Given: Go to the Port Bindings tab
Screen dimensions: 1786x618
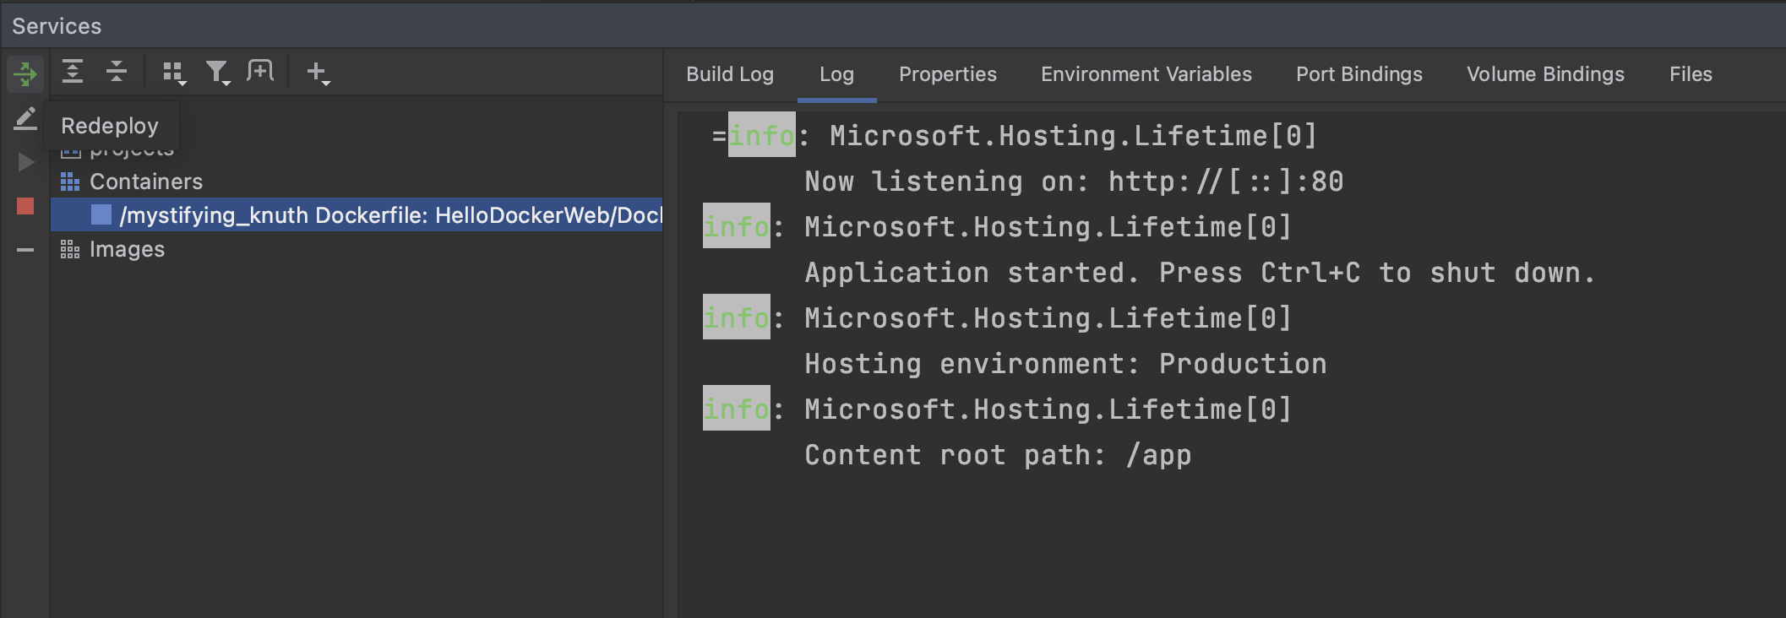Looking at the screenshot, I should [1359, 74].
